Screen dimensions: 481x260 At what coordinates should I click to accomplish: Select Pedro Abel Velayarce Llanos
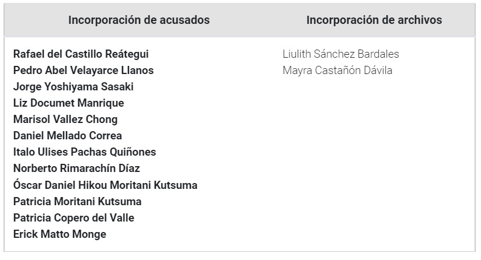[x=83, y=71]
